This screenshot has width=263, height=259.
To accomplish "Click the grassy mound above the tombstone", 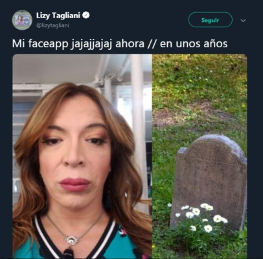I will 200,91.
